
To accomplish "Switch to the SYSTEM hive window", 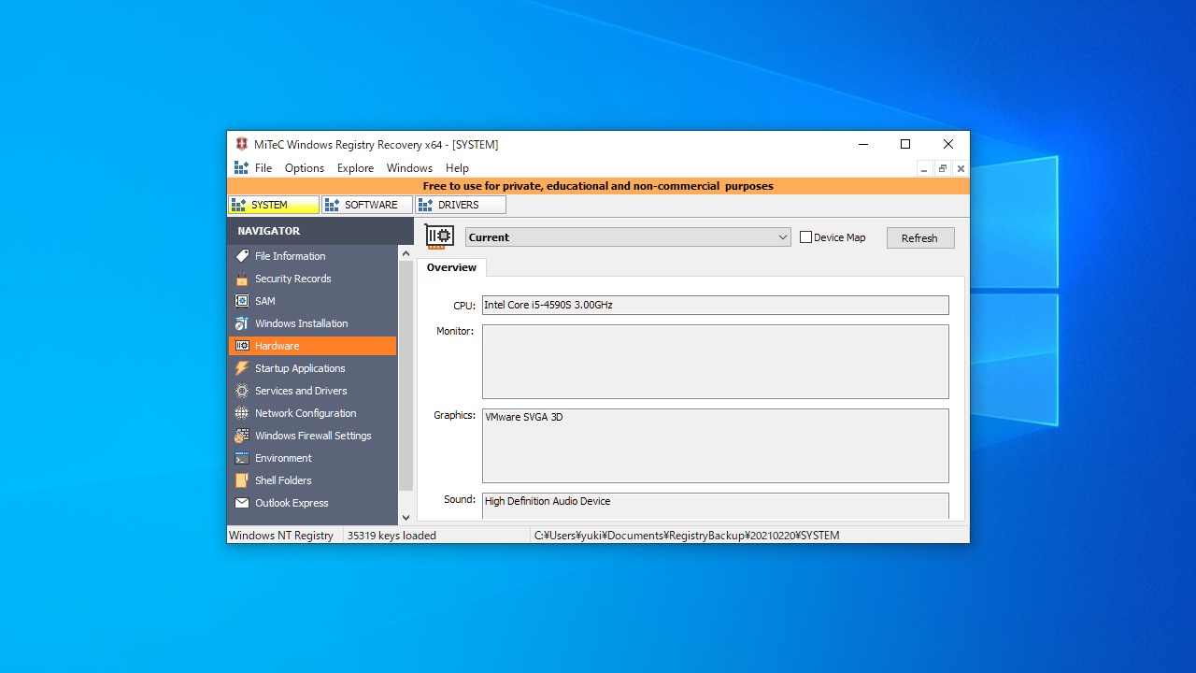I will [x=273, y=205].
